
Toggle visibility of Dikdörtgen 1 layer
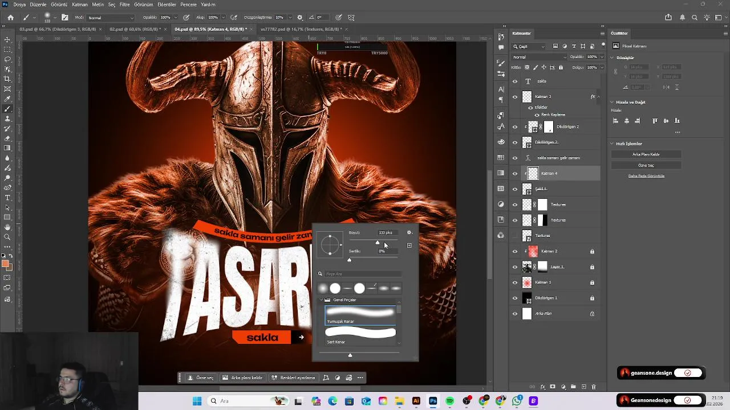coord(515,298)
